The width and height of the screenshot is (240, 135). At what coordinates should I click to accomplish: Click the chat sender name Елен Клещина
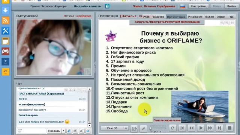click(28, 115)
